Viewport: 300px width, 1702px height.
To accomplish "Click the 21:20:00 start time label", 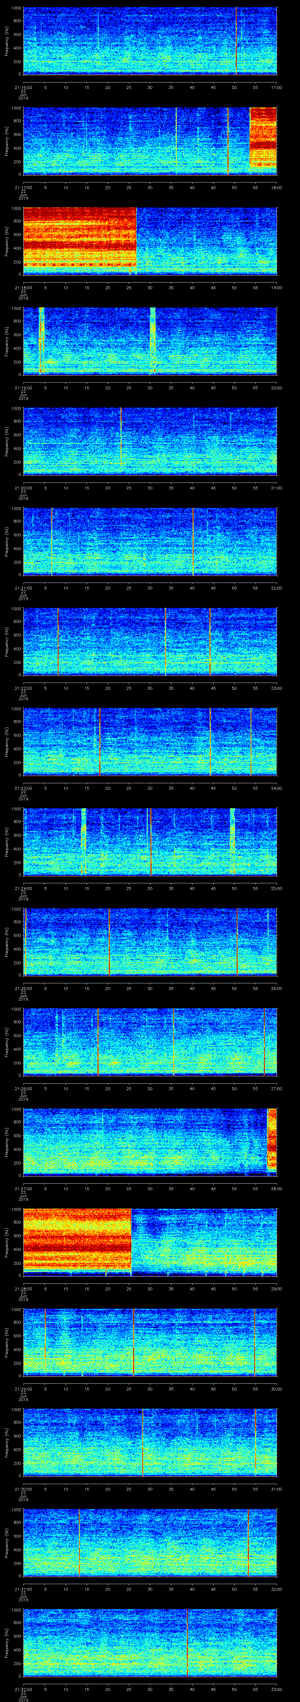I will 23,488.
